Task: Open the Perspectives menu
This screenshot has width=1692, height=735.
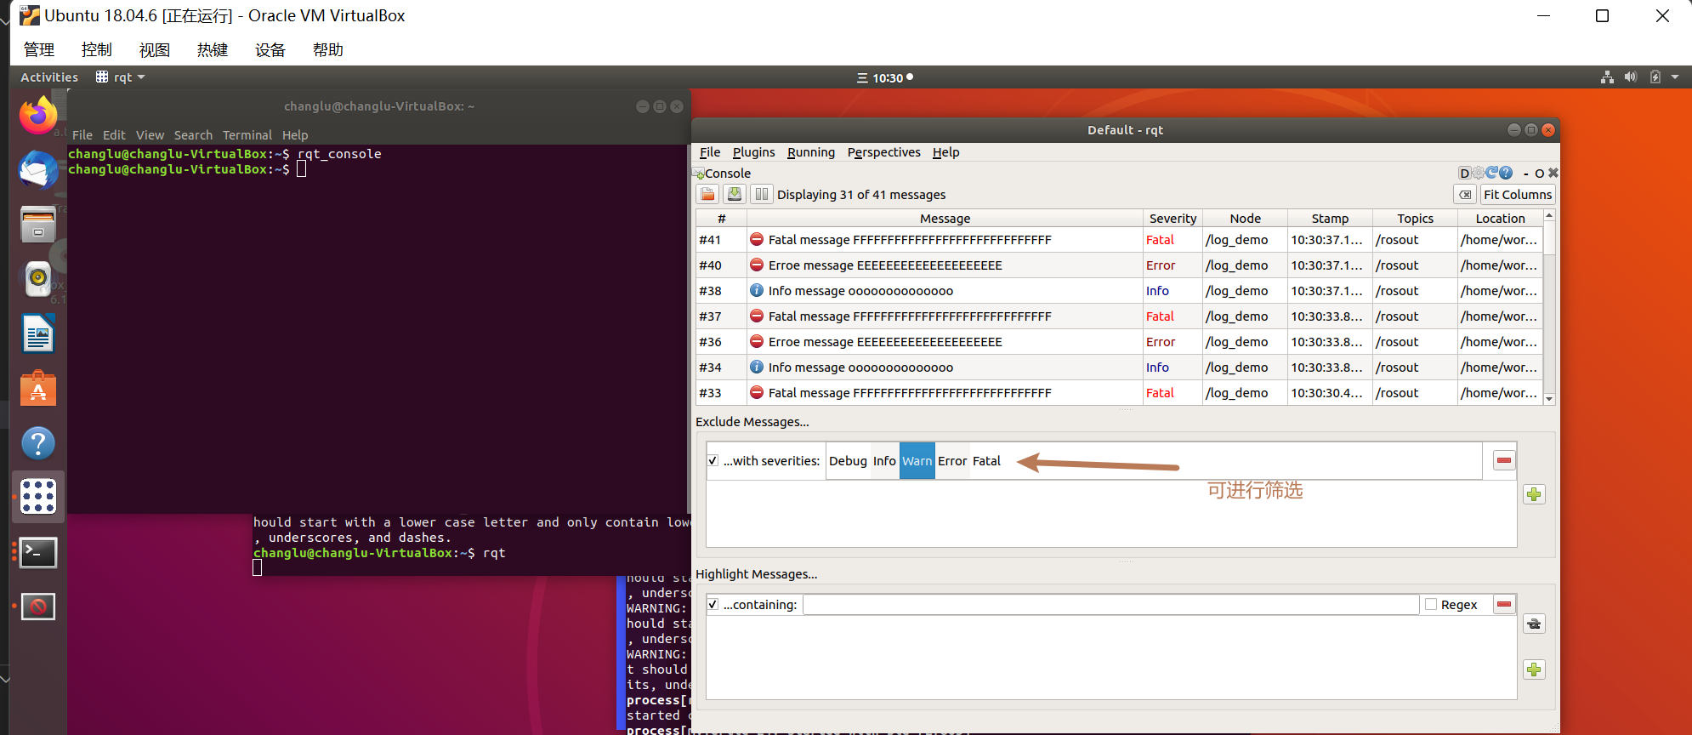Action: tap(883, 152)
